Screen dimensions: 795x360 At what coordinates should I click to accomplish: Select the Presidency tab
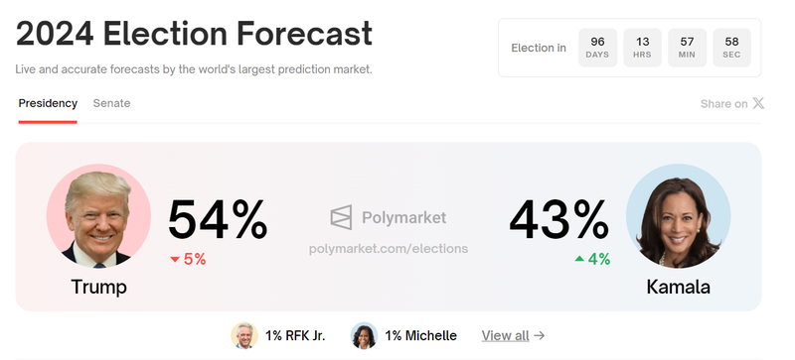pyautogui.click(x=48, y=103)
